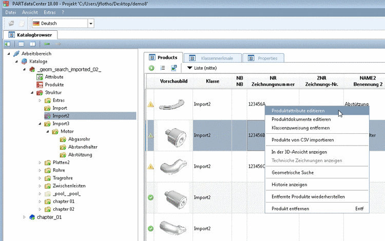Click the split pane layout icon
385x241 pixels.
tap(32, 44)
